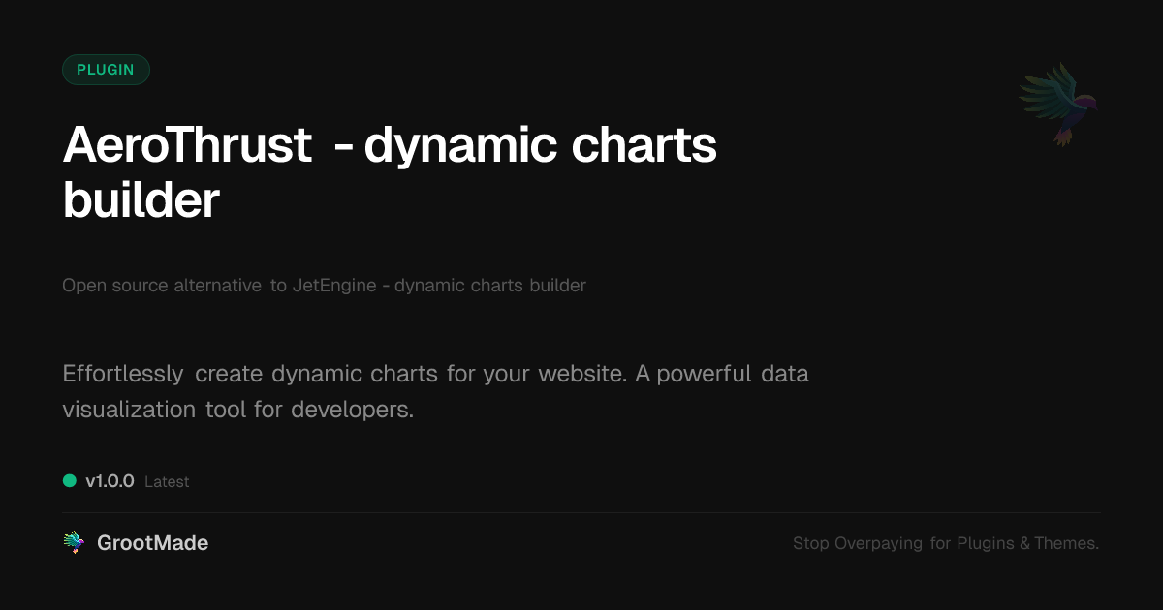This screenshot has height=610, width=1163.
Task: Click "Plugins & Themes" in the footer
Action: tap(1027, 543)
